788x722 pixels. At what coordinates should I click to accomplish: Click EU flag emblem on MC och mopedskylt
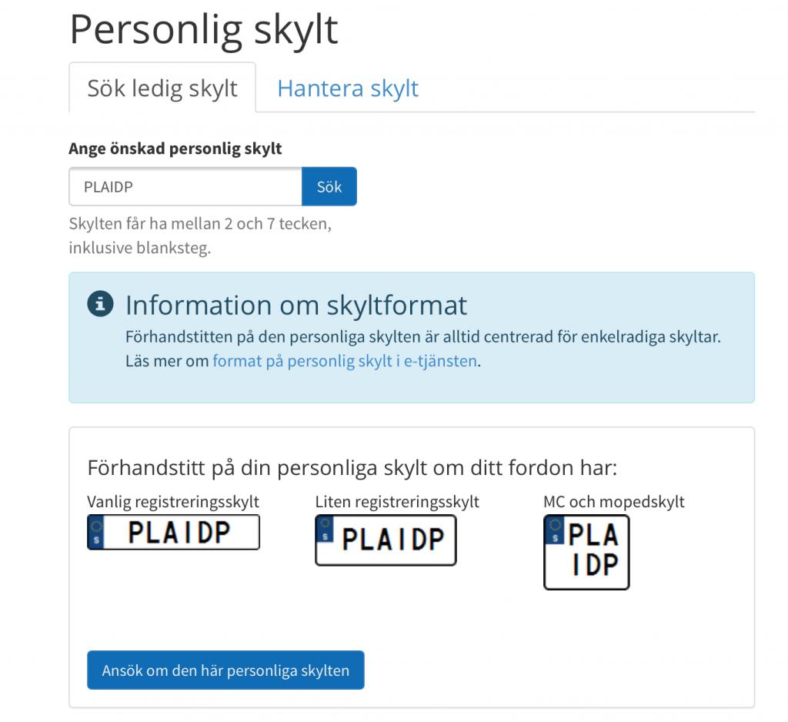point(555,530)
